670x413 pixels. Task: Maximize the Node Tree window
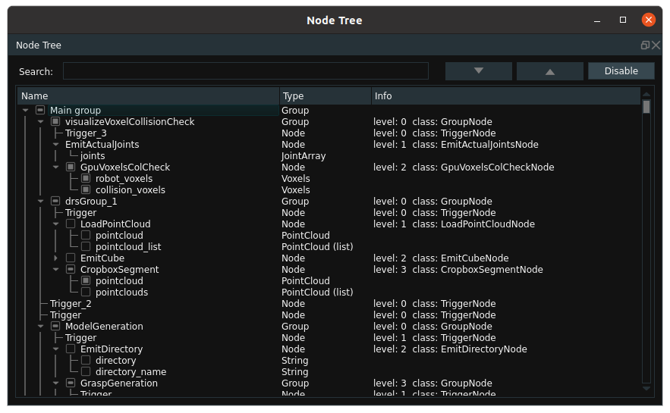[623, 20]
